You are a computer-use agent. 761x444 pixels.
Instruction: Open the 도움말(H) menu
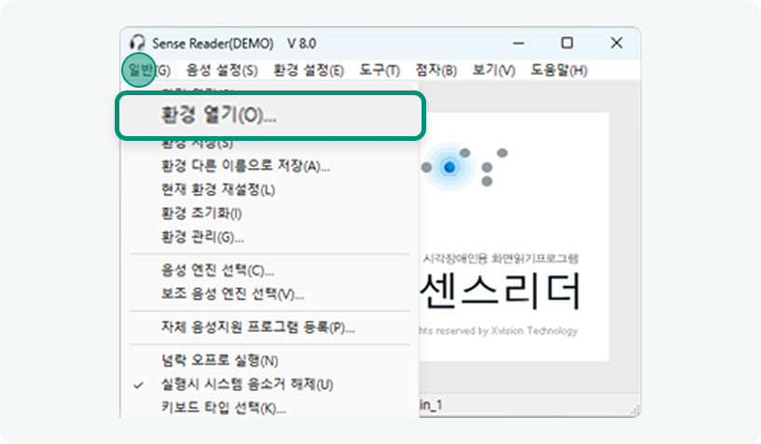coord(559,70)
